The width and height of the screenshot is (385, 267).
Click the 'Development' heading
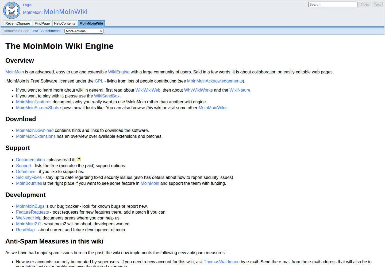25,195
